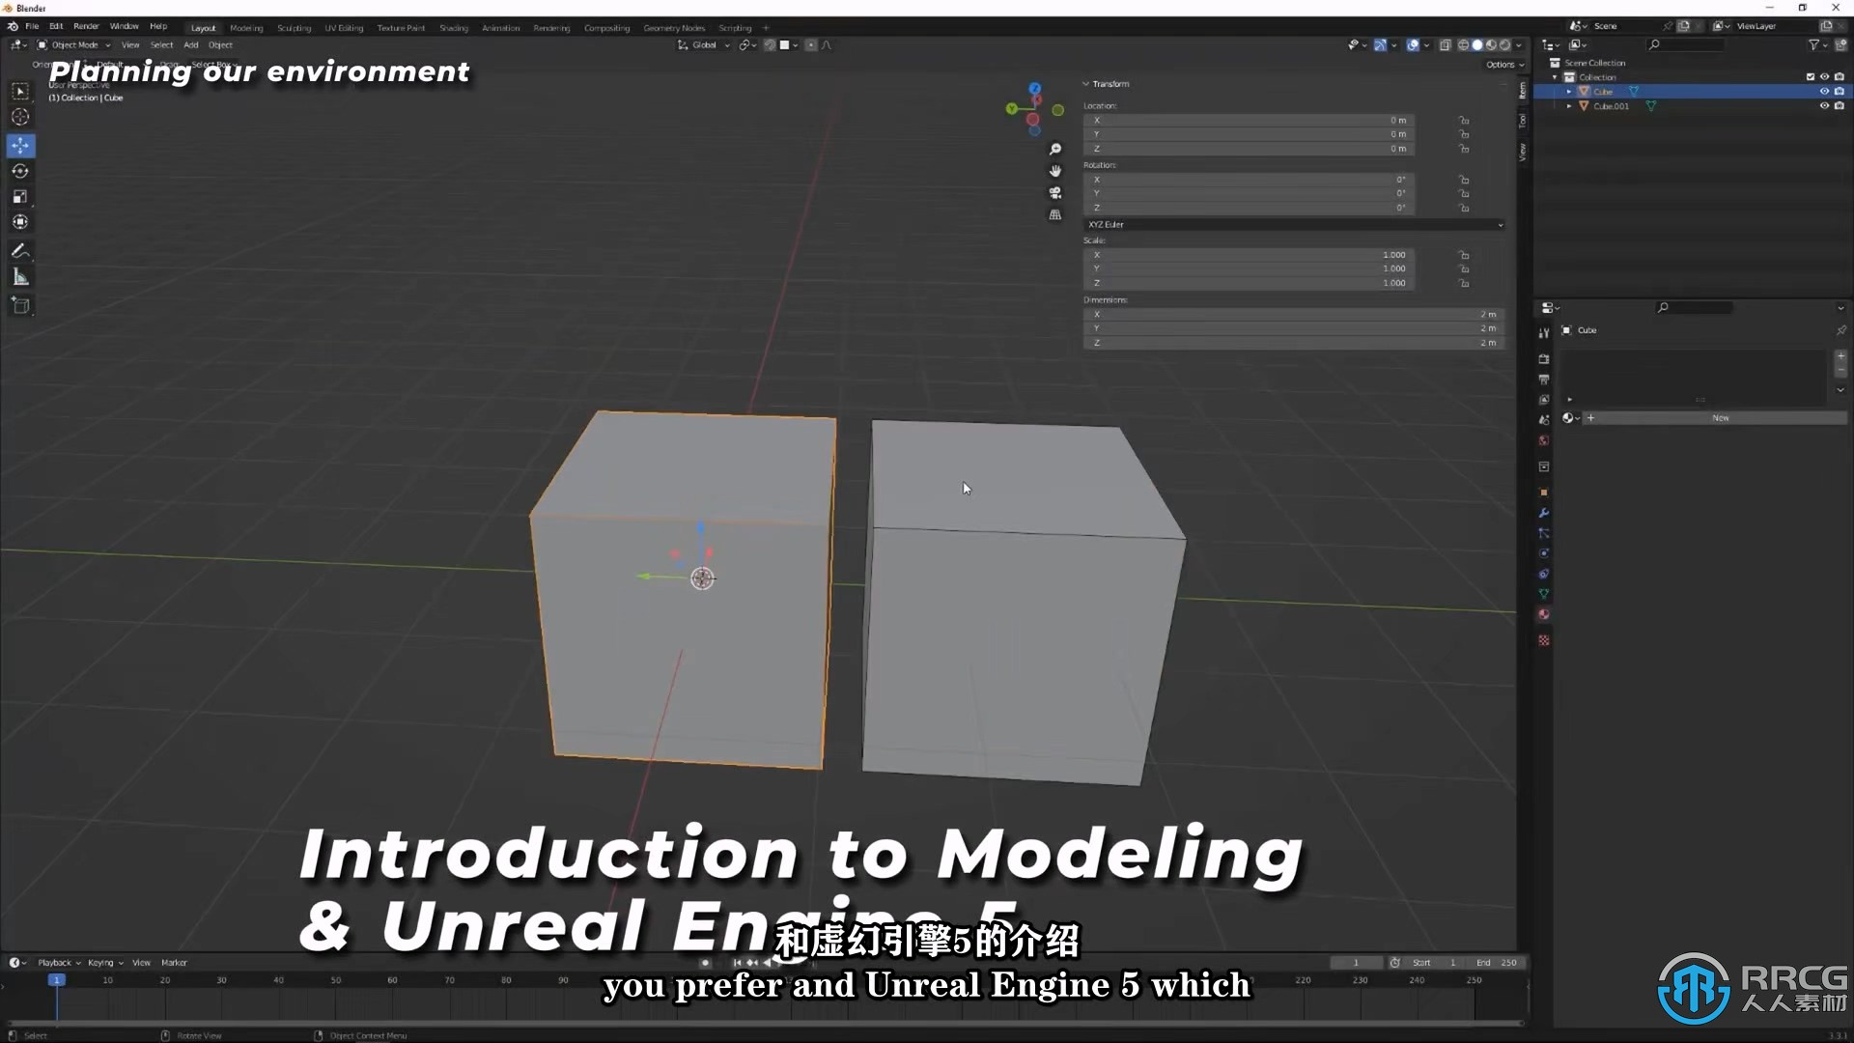Select the Annotate tool

tap(20, 251)
